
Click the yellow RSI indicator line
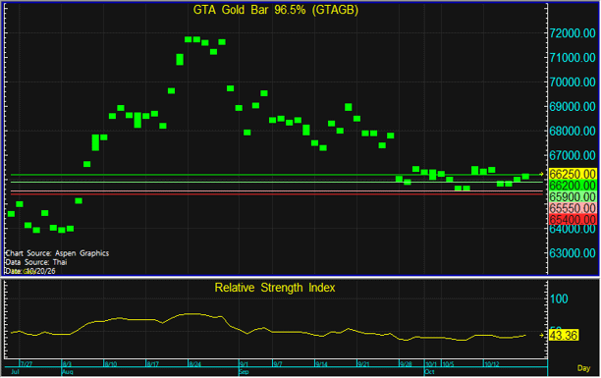coord(268,331)
